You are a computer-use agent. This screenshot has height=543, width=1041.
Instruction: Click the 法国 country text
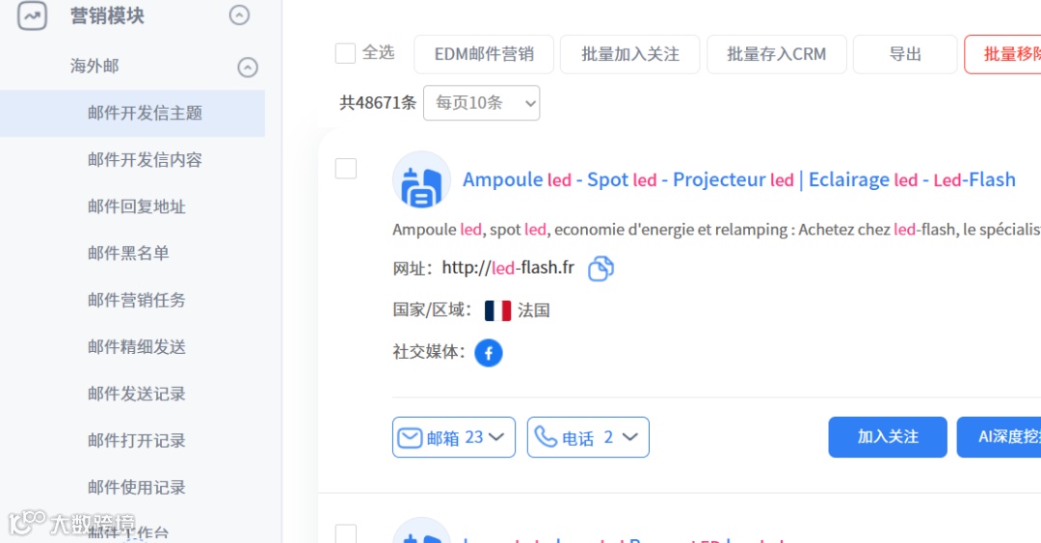[x=534, y=311]
